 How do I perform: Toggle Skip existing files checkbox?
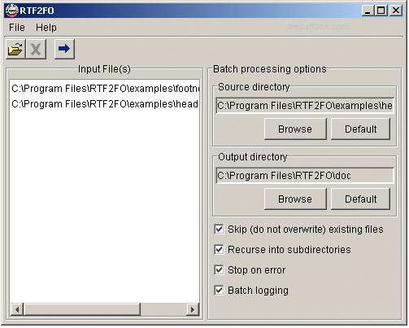pos(219,230)
